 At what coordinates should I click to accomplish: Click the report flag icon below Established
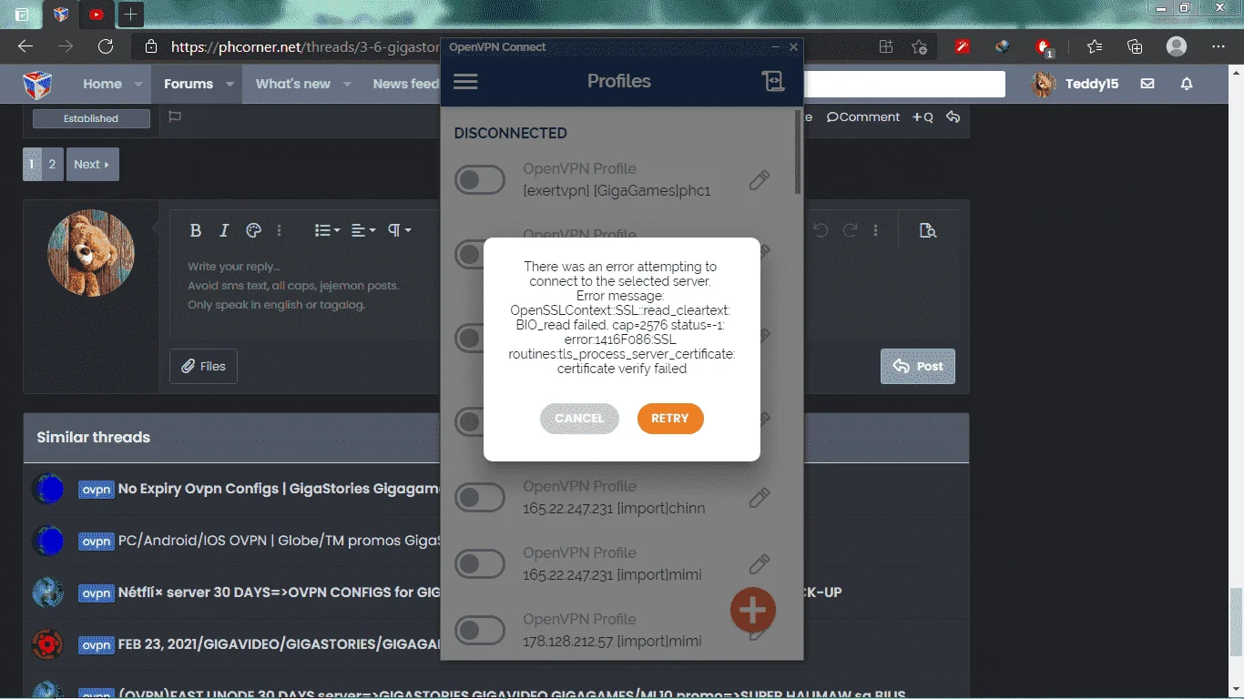point(175,116)
